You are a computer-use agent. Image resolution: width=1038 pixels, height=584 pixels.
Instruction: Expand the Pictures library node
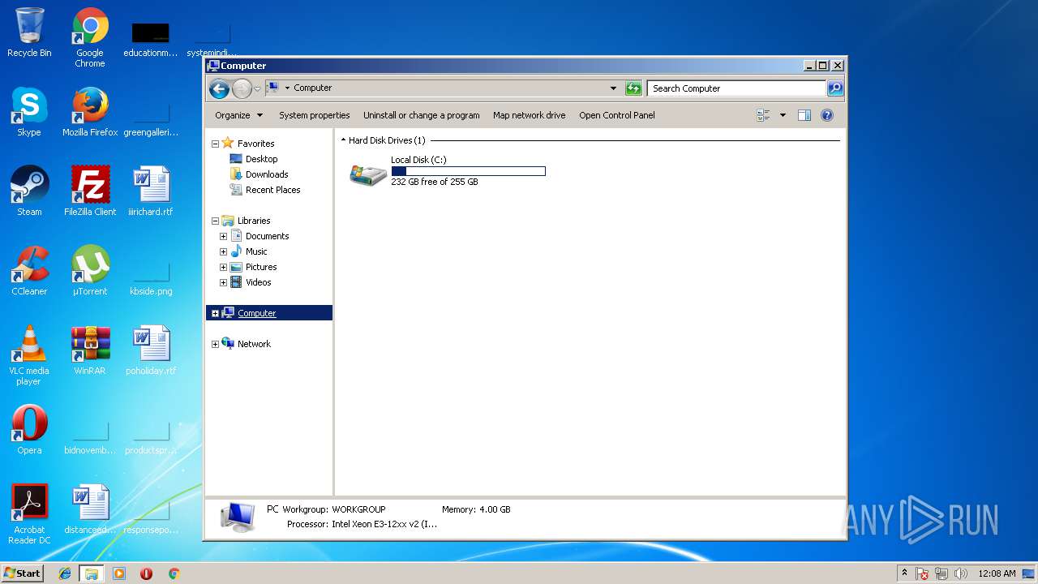point(223,267)
